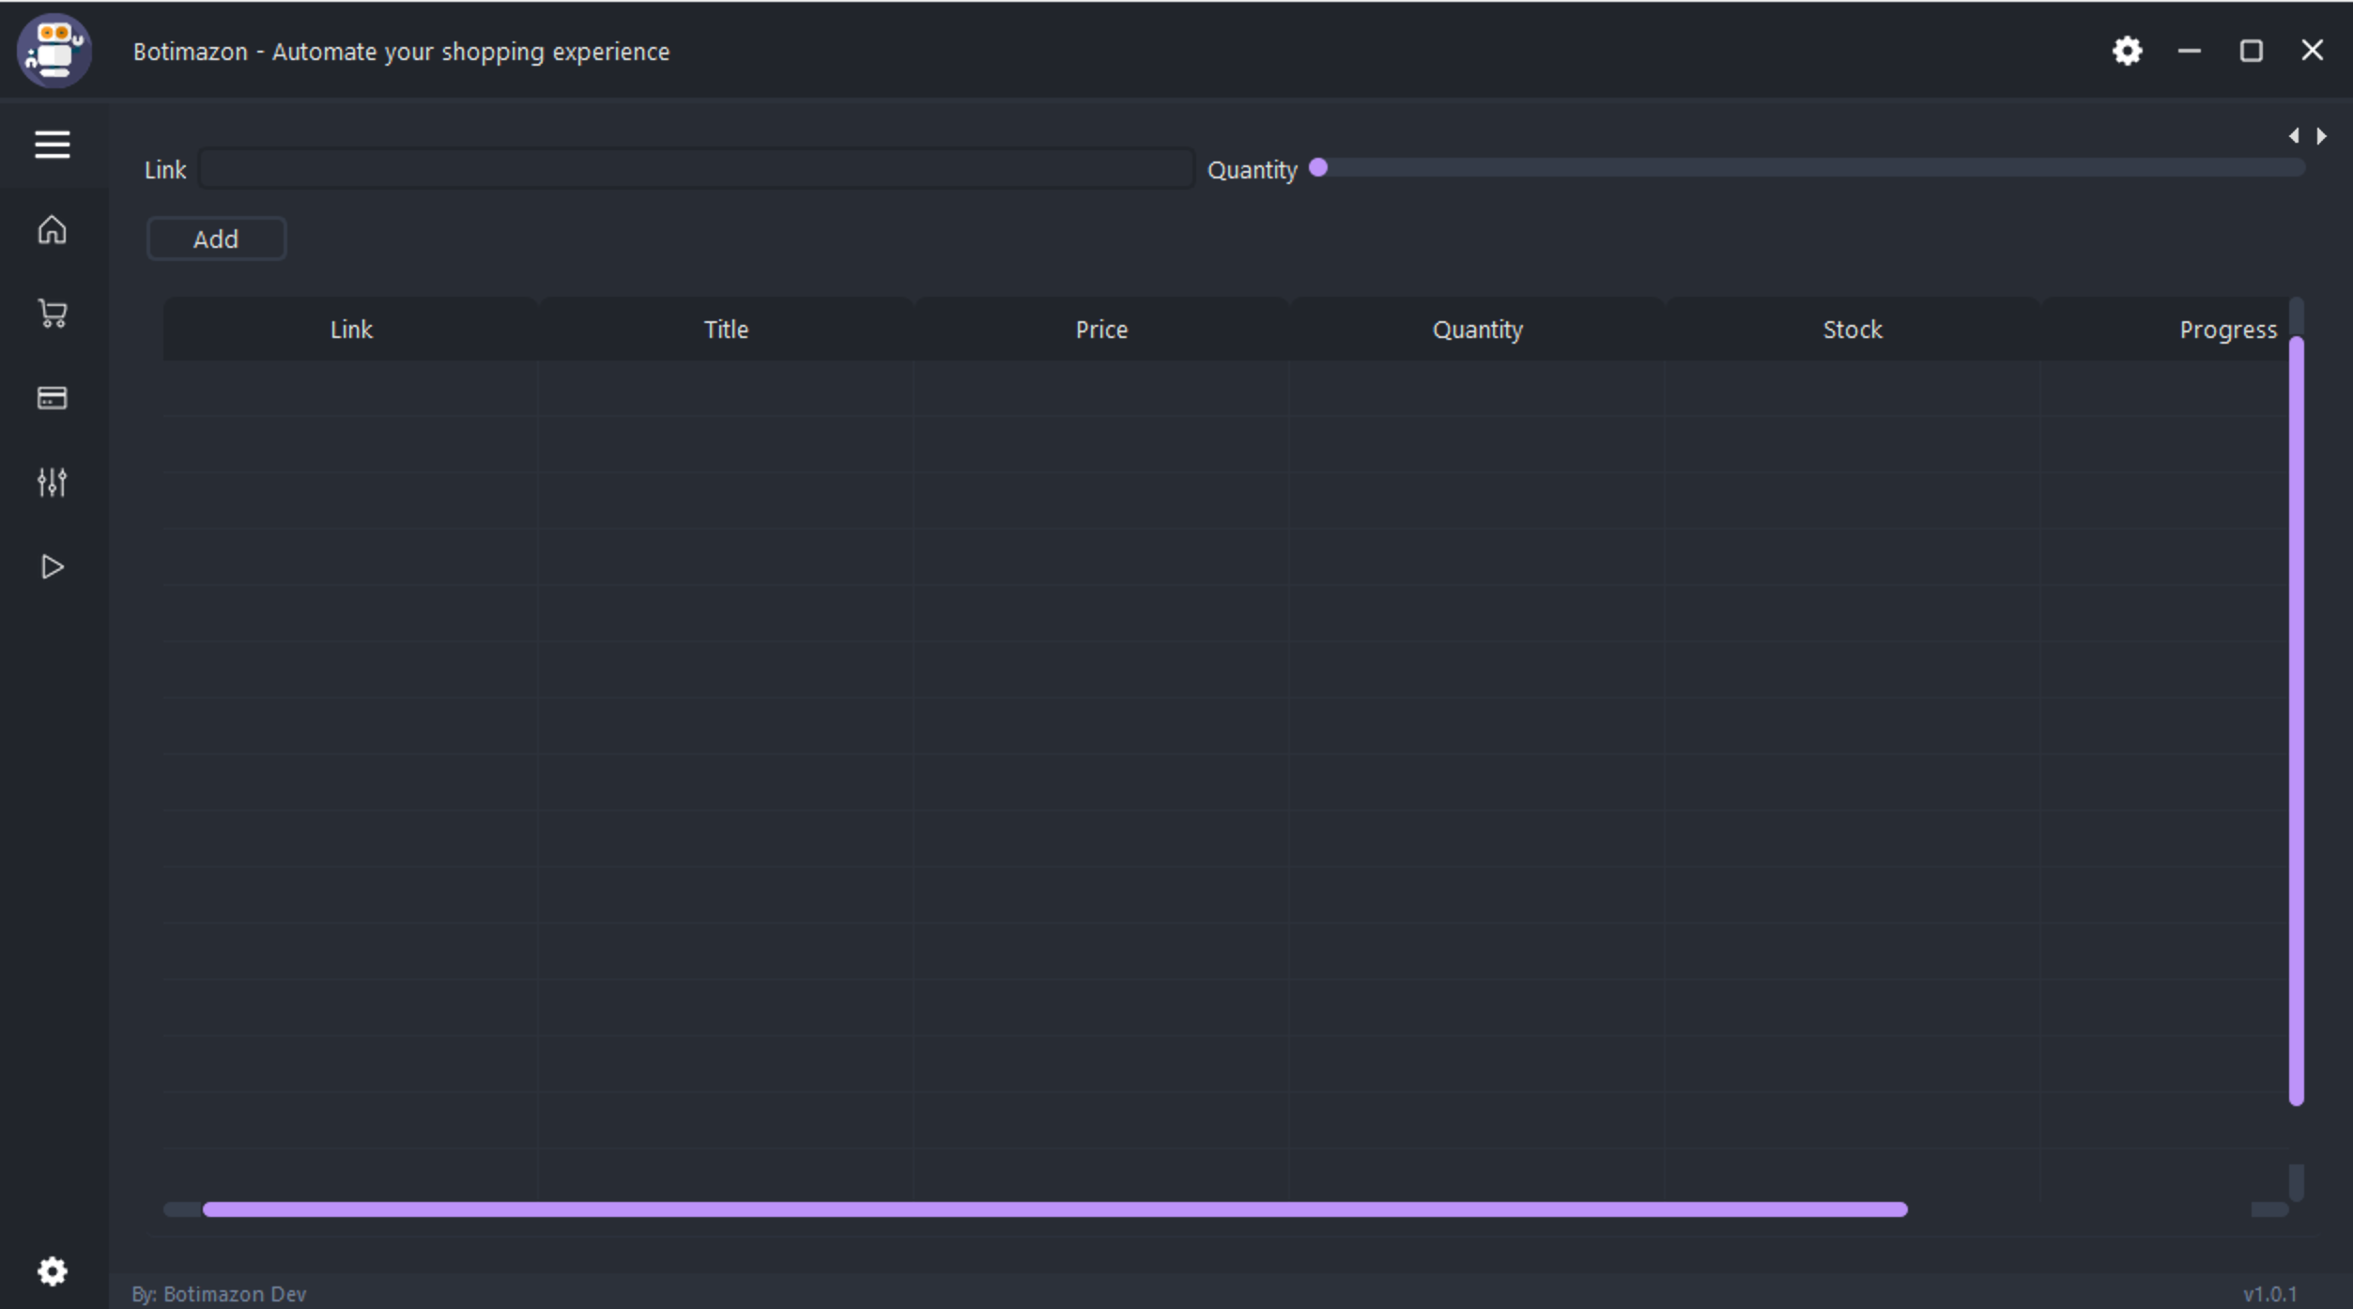Click into the Link input field
Screen dimensions: 2353x1309
click(x=695, y=169)
